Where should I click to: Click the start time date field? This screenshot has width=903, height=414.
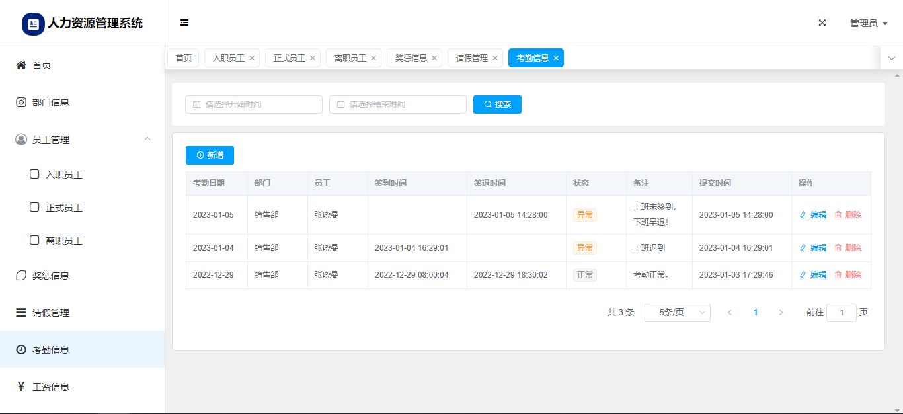coord(254,104)
